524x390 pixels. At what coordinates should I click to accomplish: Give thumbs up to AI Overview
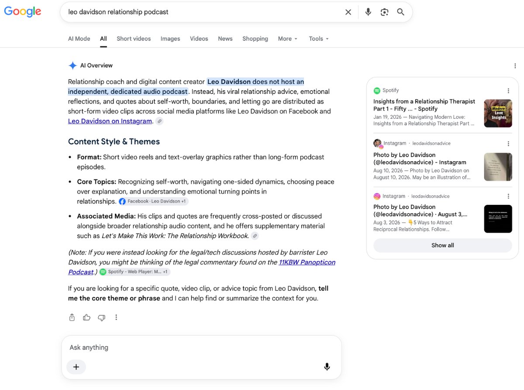(86, 318)
